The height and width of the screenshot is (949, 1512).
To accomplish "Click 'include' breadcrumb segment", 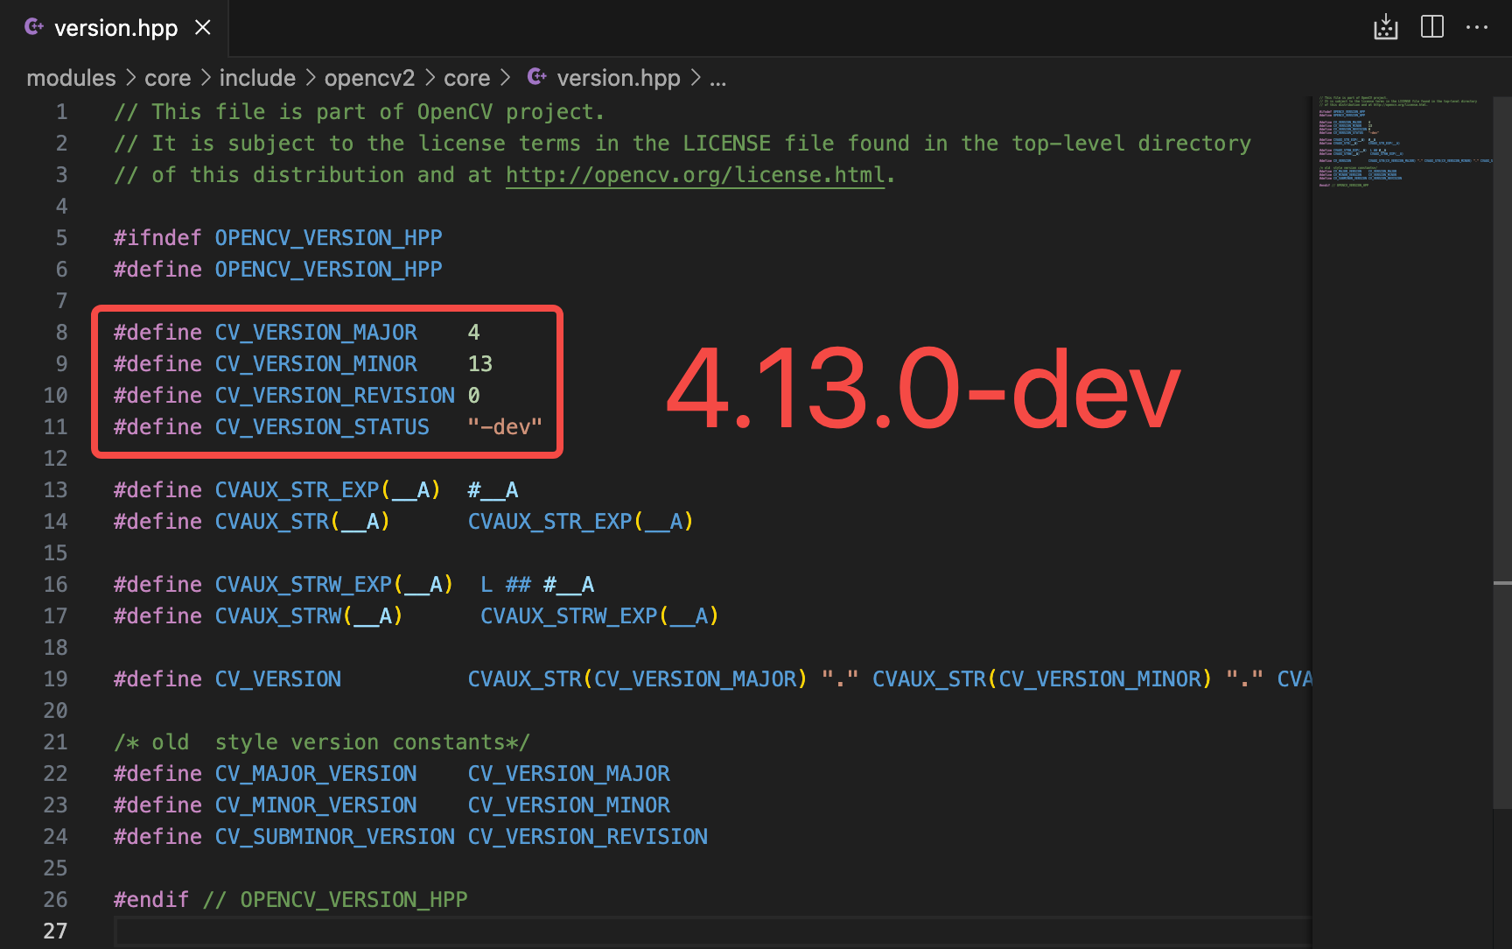I will 257,78.
